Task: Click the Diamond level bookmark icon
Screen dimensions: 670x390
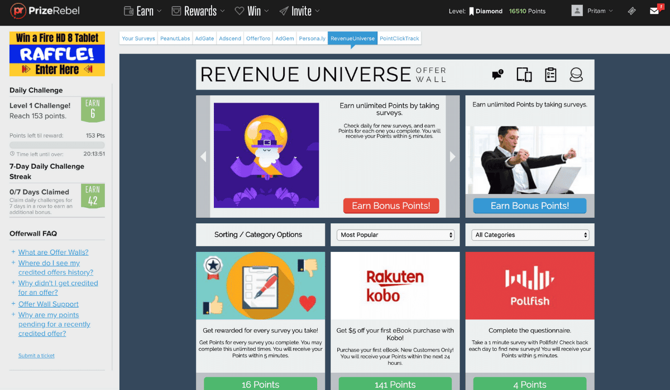Action: click(471, 11)
